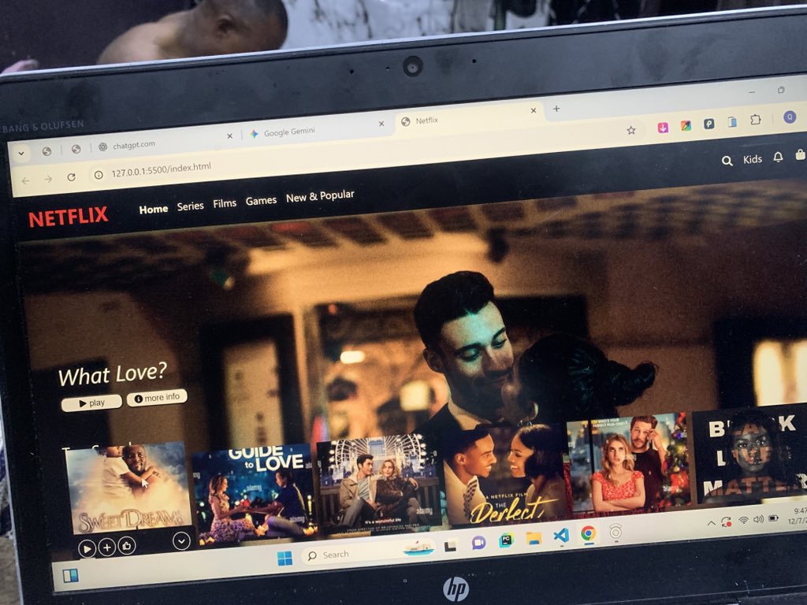Open Wi-Fi network status in tray
The height and width of the screenshot is (605, 807).
pyautogui.click(x=743, y=521)
